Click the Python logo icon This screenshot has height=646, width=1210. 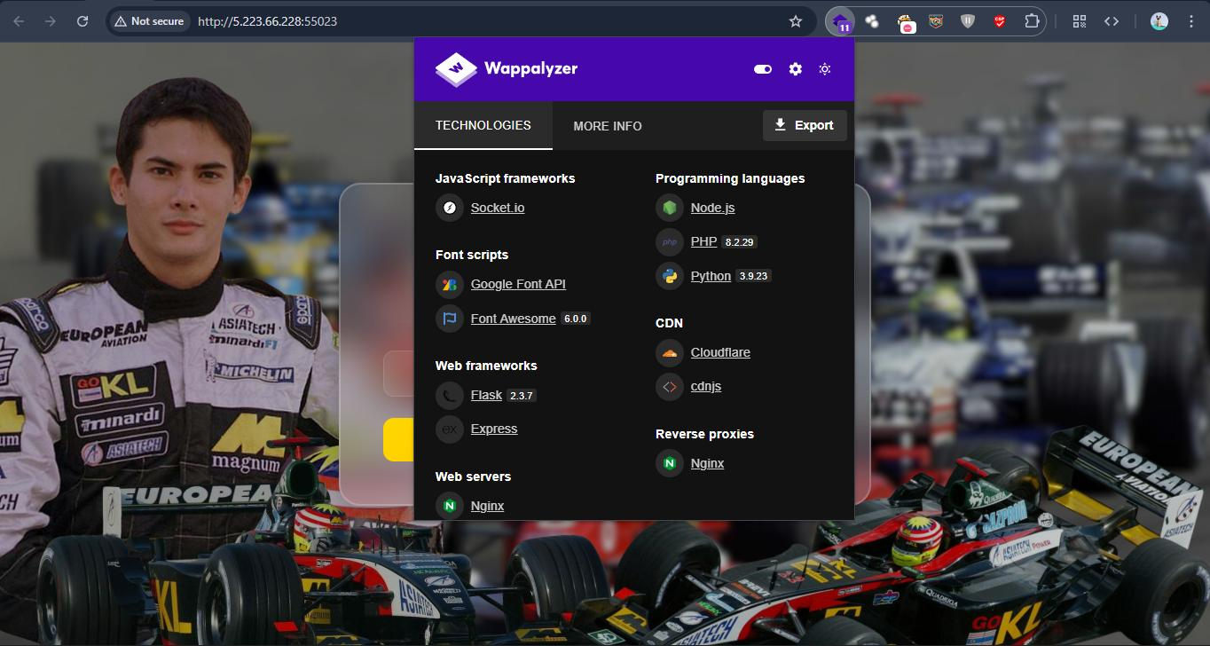coord(670,276)
